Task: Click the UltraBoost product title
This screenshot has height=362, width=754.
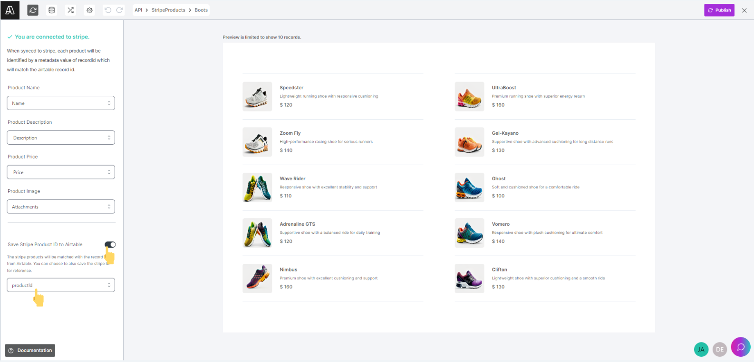Action: [x=504, y=88]
